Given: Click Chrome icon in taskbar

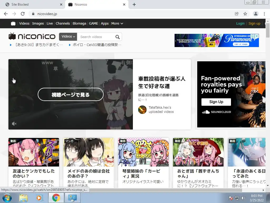Looking at the screenshot, I should coord(56,198).
